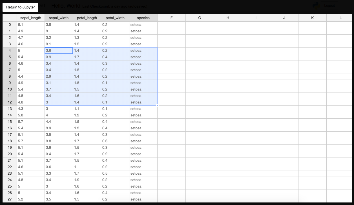The image size is (354, 205).
Task: Click petal_width cell 0.4 in row 26
Action: tap(115, 193)
